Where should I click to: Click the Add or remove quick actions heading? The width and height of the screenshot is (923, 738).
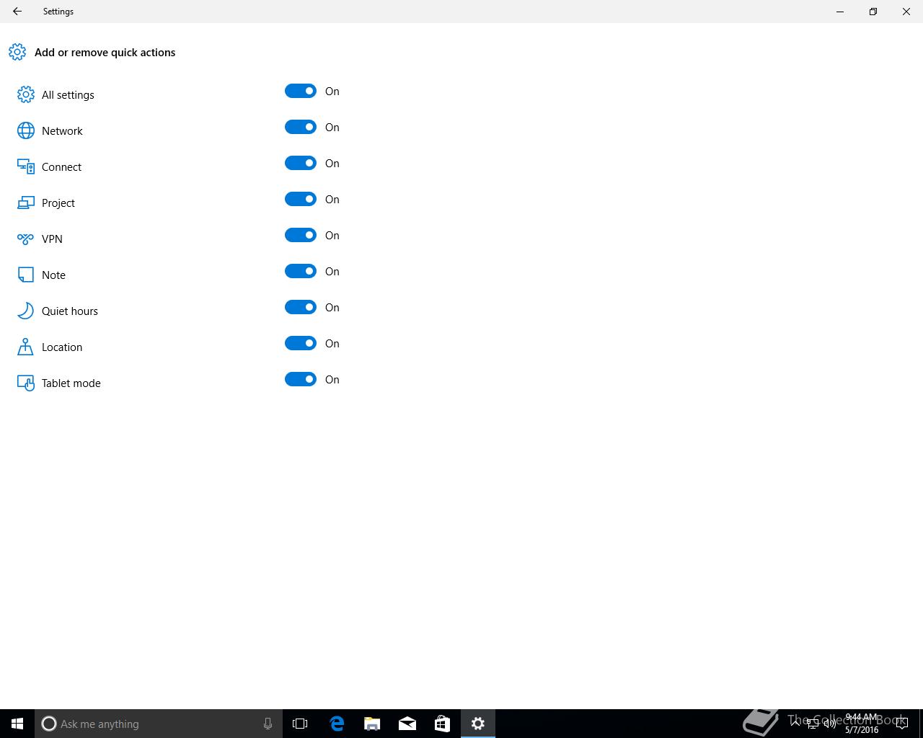pos(105,53)
